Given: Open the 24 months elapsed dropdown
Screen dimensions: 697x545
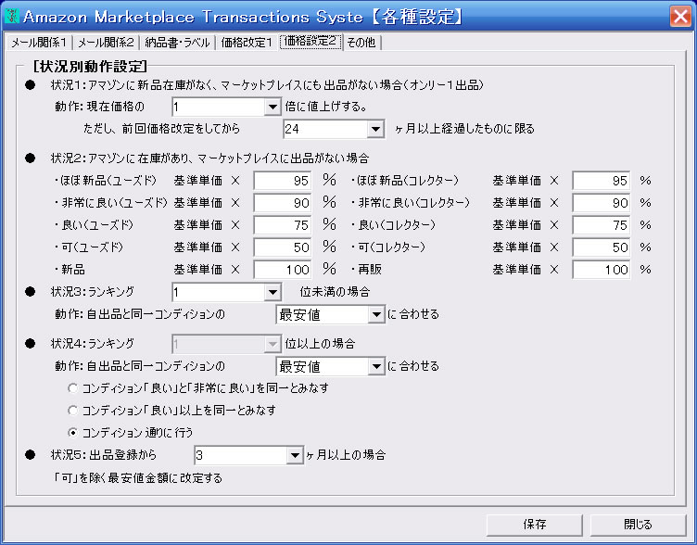Looking at the screenshot, I should 375,129.
